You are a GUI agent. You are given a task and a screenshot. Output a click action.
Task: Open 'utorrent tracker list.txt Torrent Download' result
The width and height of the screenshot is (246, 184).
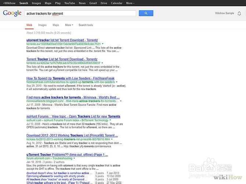[62, 40]
